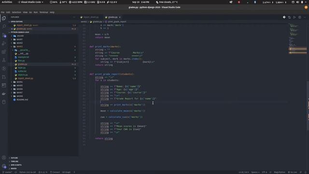Open grades.py in week3 file tree
Image resolution: width=309 pixels, height=174 pixels.
click(x=23, y=64)
